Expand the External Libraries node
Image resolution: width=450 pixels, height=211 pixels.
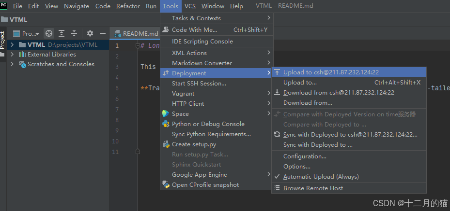pos(12,55)
